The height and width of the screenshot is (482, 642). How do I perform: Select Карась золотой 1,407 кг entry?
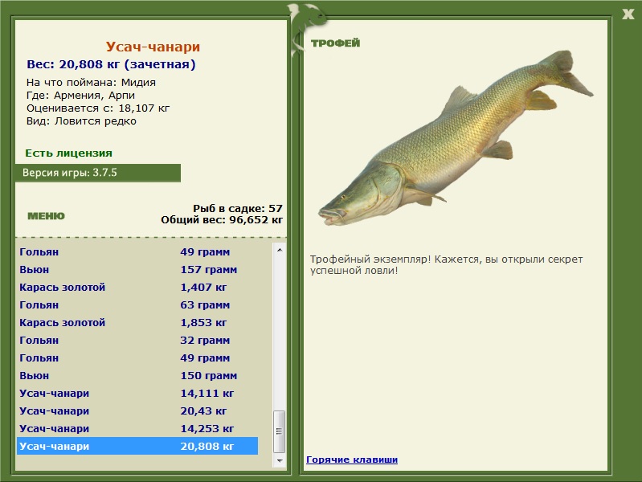(x=137, y=288)
